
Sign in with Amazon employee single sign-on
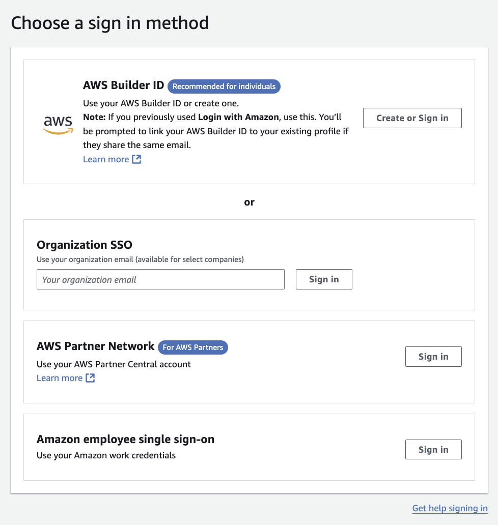coord(433,449)
